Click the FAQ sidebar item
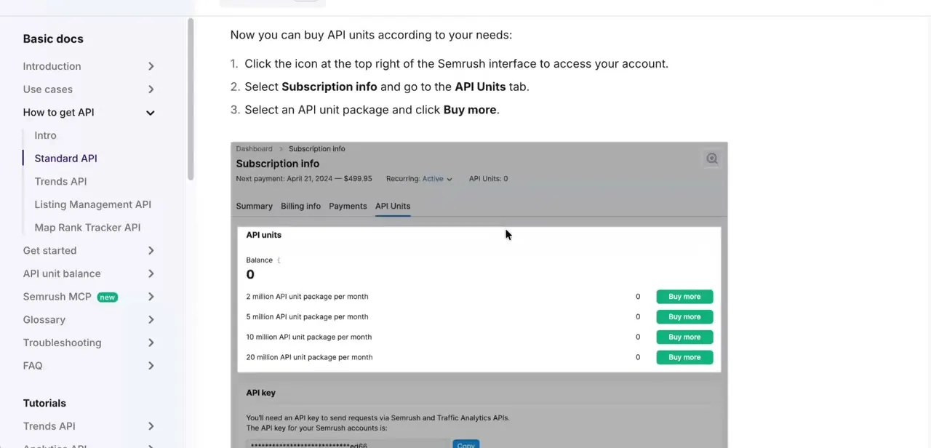Viewport: 931px width, 448px height. point(33,366)
